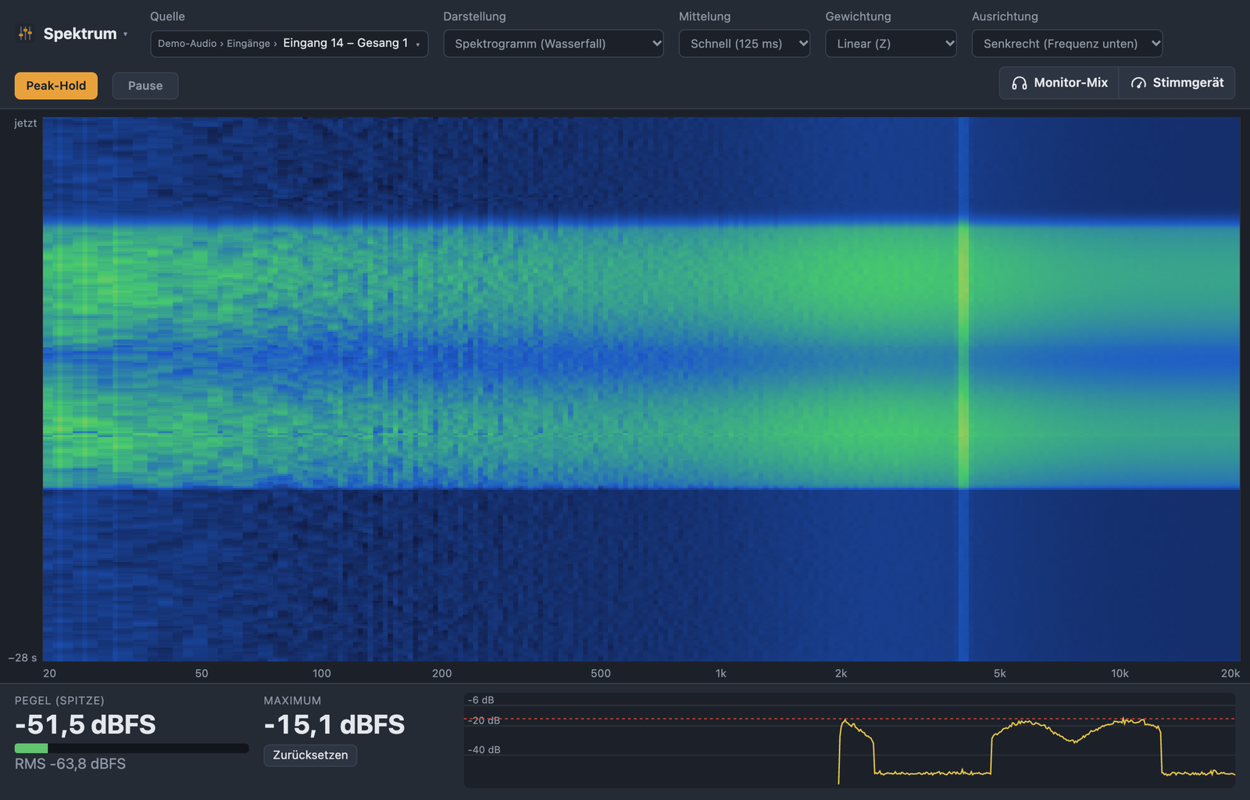
Task: Click the 1k frequency axis label
Action: (x=721, y=674)
